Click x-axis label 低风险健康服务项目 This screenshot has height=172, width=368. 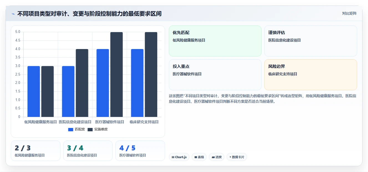[x=40, y=122]
